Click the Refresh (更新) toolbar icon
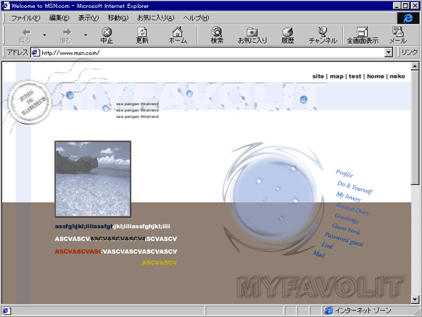Screen dimensions: 422x317 (142, 35)
